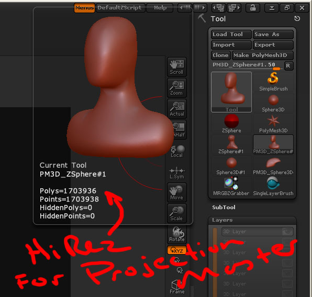
Task: Toggle XYZ rotation mode
Action: (177, 250)
